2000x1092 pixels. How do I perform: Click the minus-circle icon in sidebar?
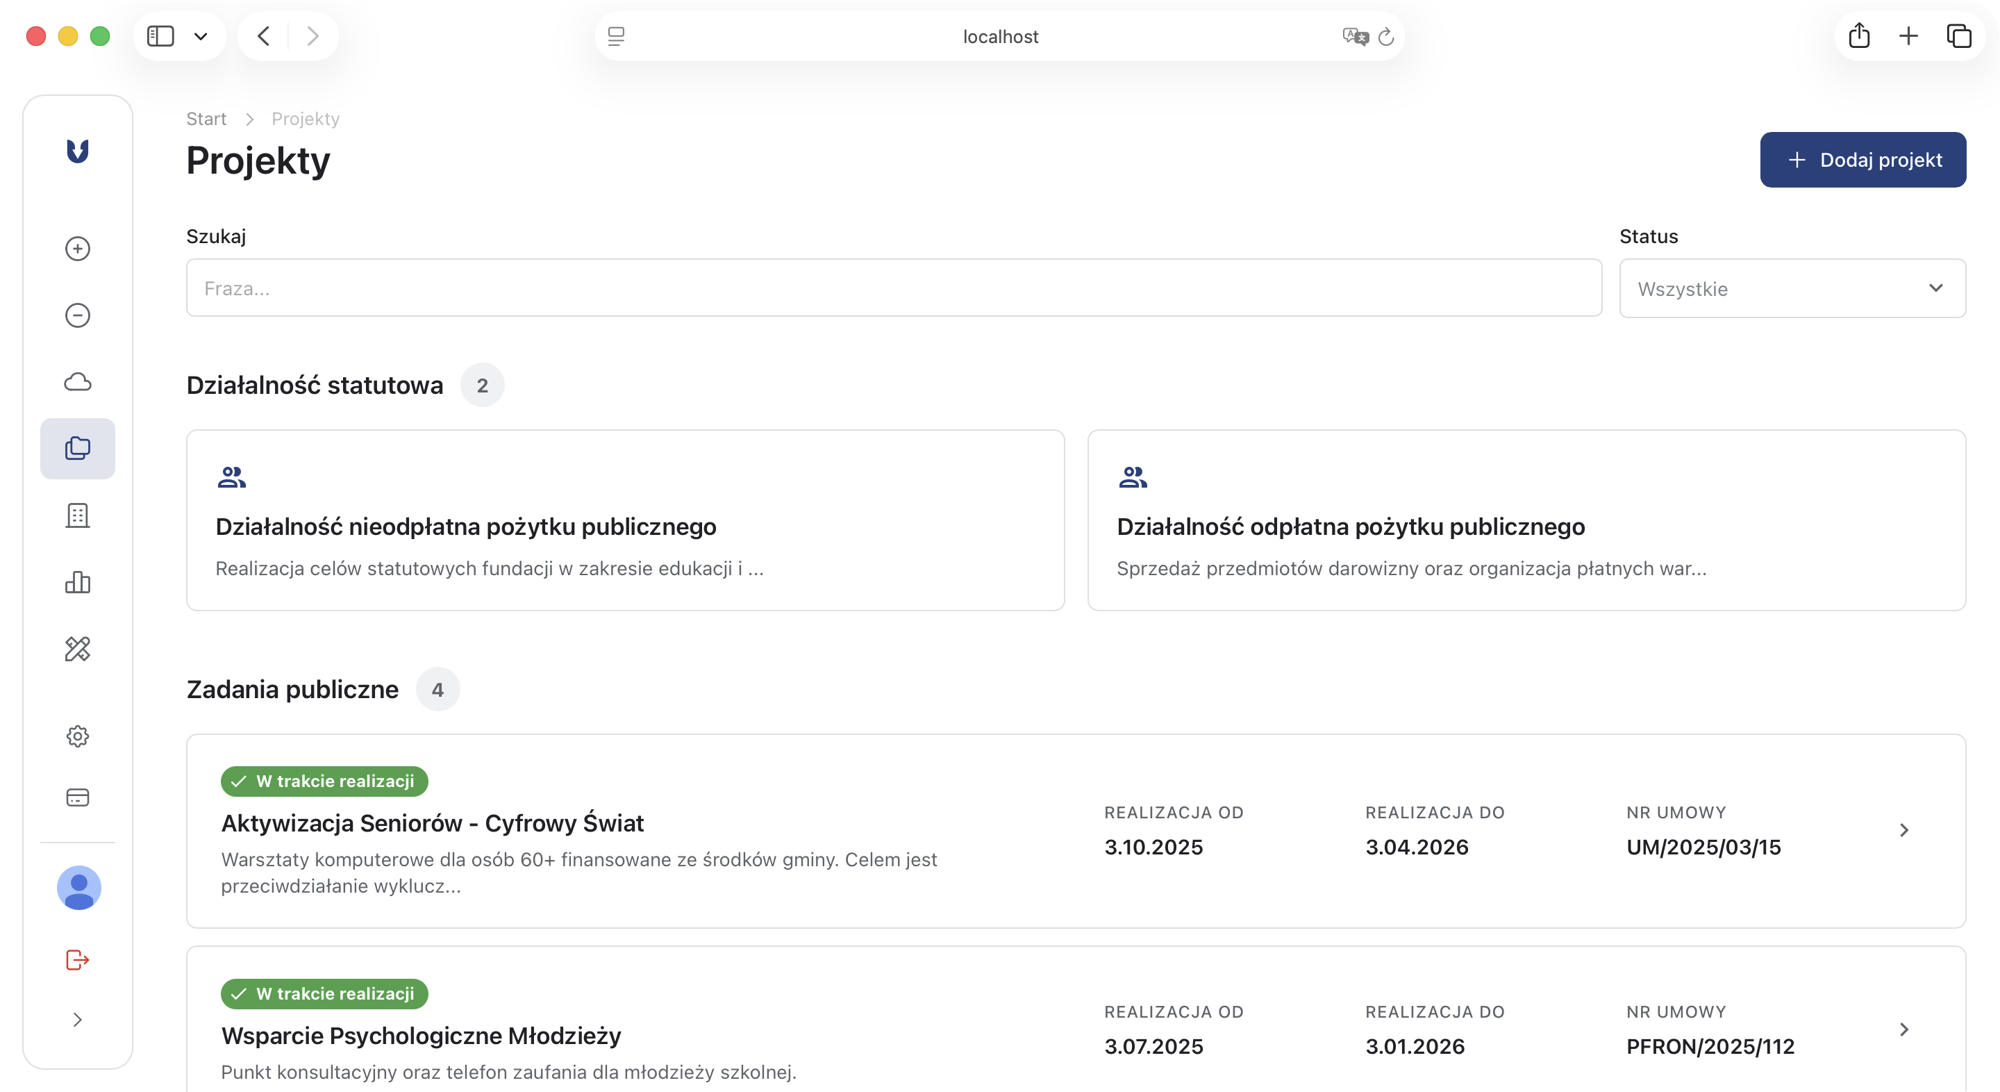click(x=78, y=315)
